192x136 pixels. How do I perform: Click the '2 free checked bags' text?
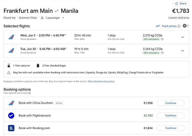54,65
